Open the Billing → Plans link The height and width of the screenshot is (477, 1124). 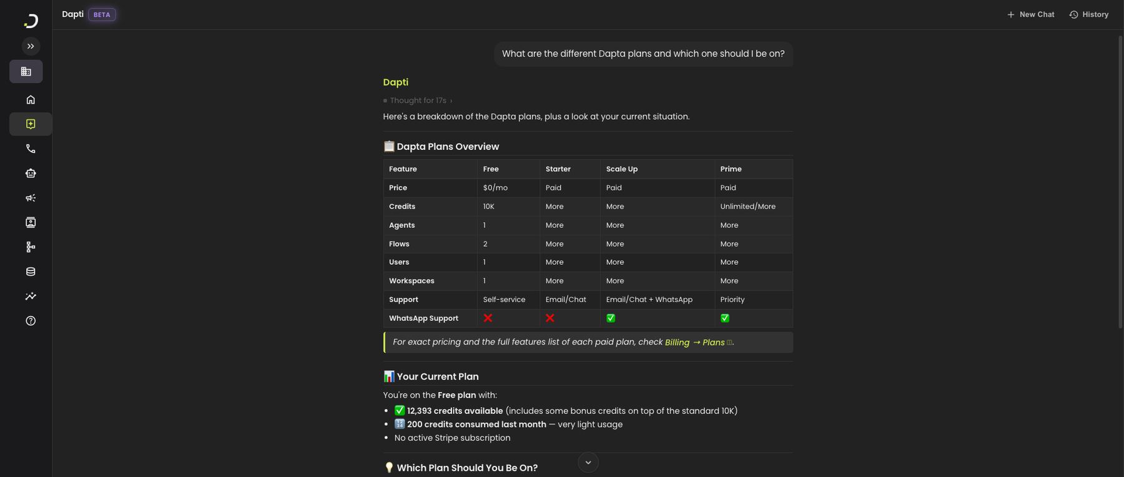point(698,343)
